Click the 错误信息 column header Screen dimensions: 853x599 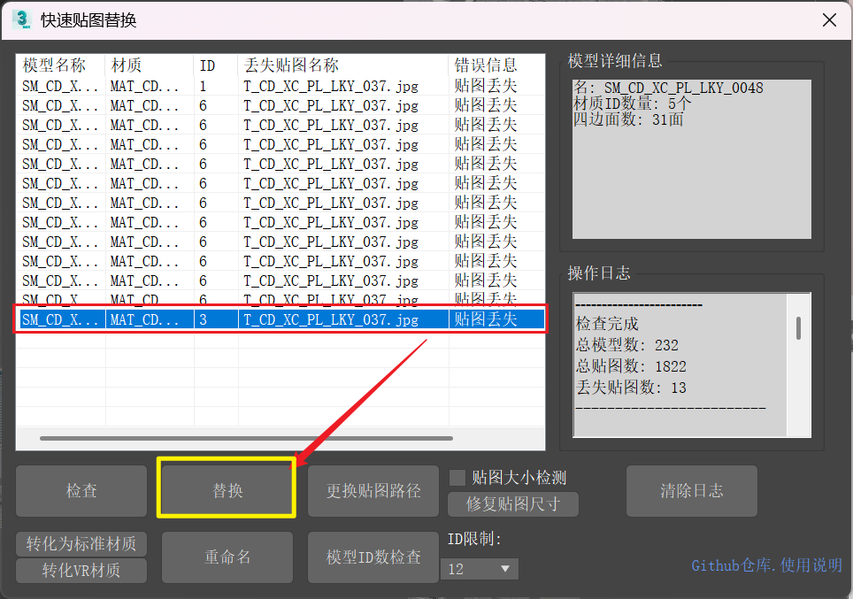point(486,65)
